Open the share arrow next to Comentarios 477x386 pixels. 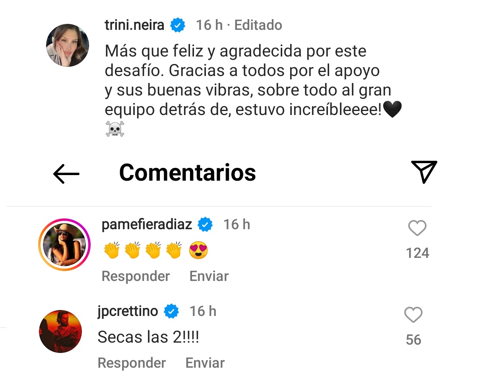[424, 172]
